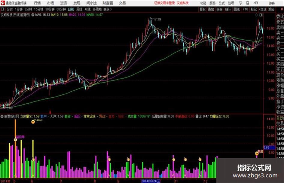The image size is (284, 183).
Task: Add stock via 自选 button
Action: point(262,9)
